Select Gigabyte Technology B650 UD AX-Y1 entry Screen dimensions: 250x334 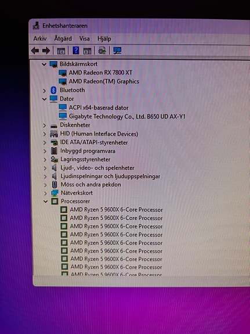[127, 117]
